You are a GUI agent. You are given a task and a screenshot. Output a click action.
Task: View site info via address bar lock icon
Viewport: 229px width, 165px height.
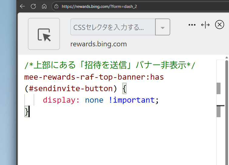click(56, 6)
